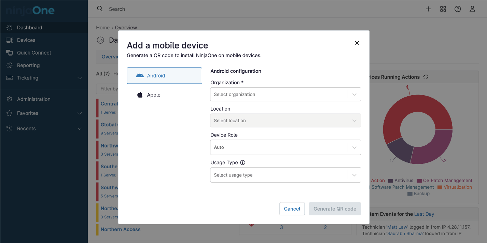
Task: Open Reporting in the sidebar
Action: point(44,66)
